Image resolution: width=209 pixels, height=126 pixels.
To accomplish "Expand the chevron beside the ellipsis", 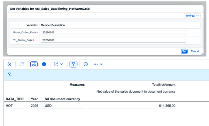I will (x=101, y=64).
